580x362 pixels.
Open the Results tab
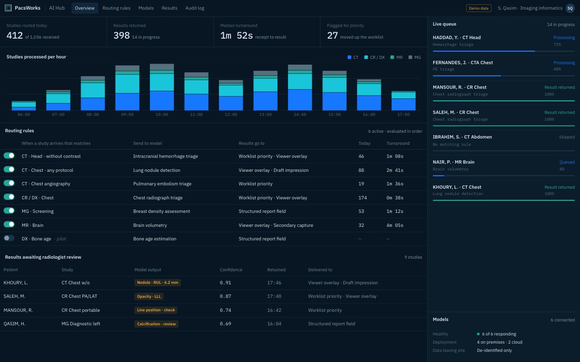[170, 8]
